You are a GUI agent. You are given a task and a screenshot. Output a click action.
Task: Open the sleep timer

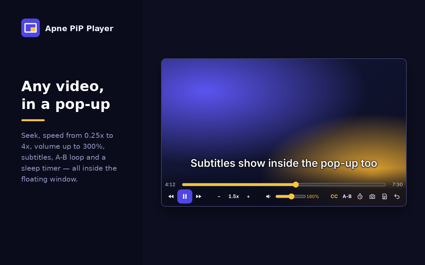360,196
